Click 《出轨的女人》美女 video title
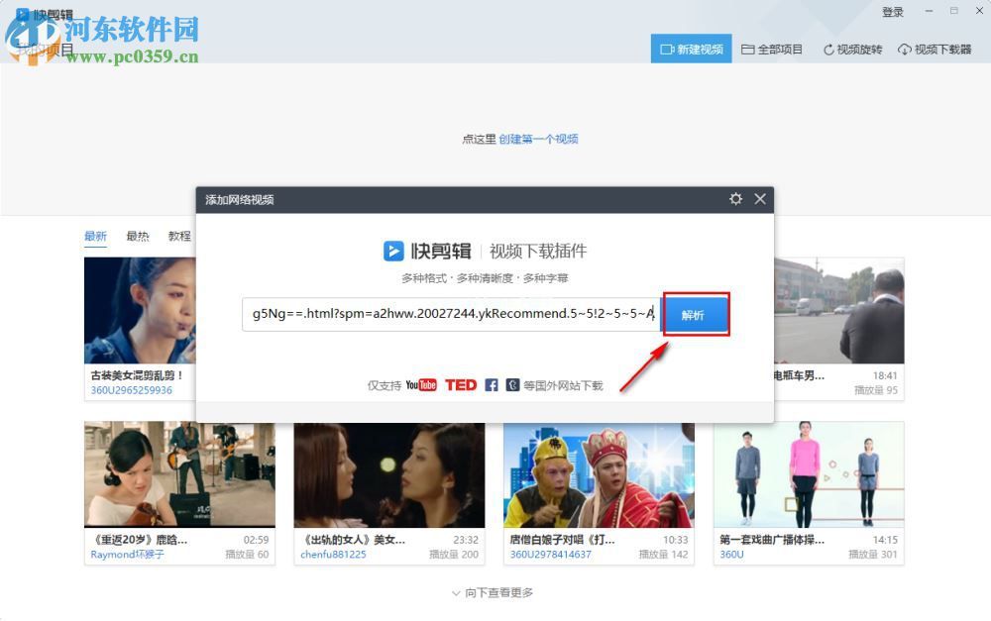 click(354, 540)
